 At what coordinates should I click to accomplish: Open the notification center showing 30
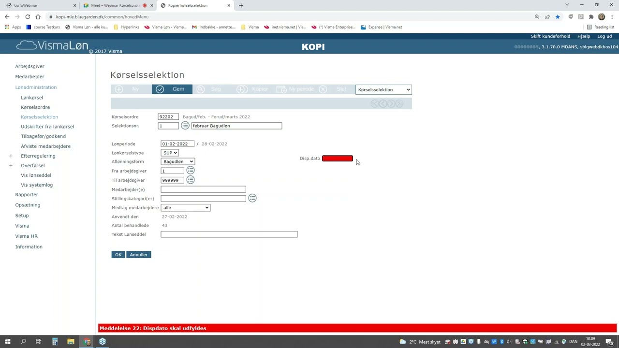point(609,342)
